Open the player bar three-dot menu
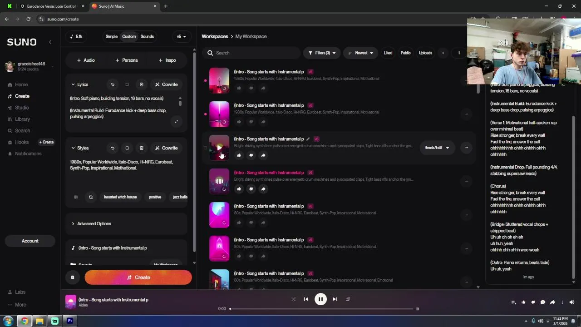This screenshot has width=581, height=327. pos(562,302)
